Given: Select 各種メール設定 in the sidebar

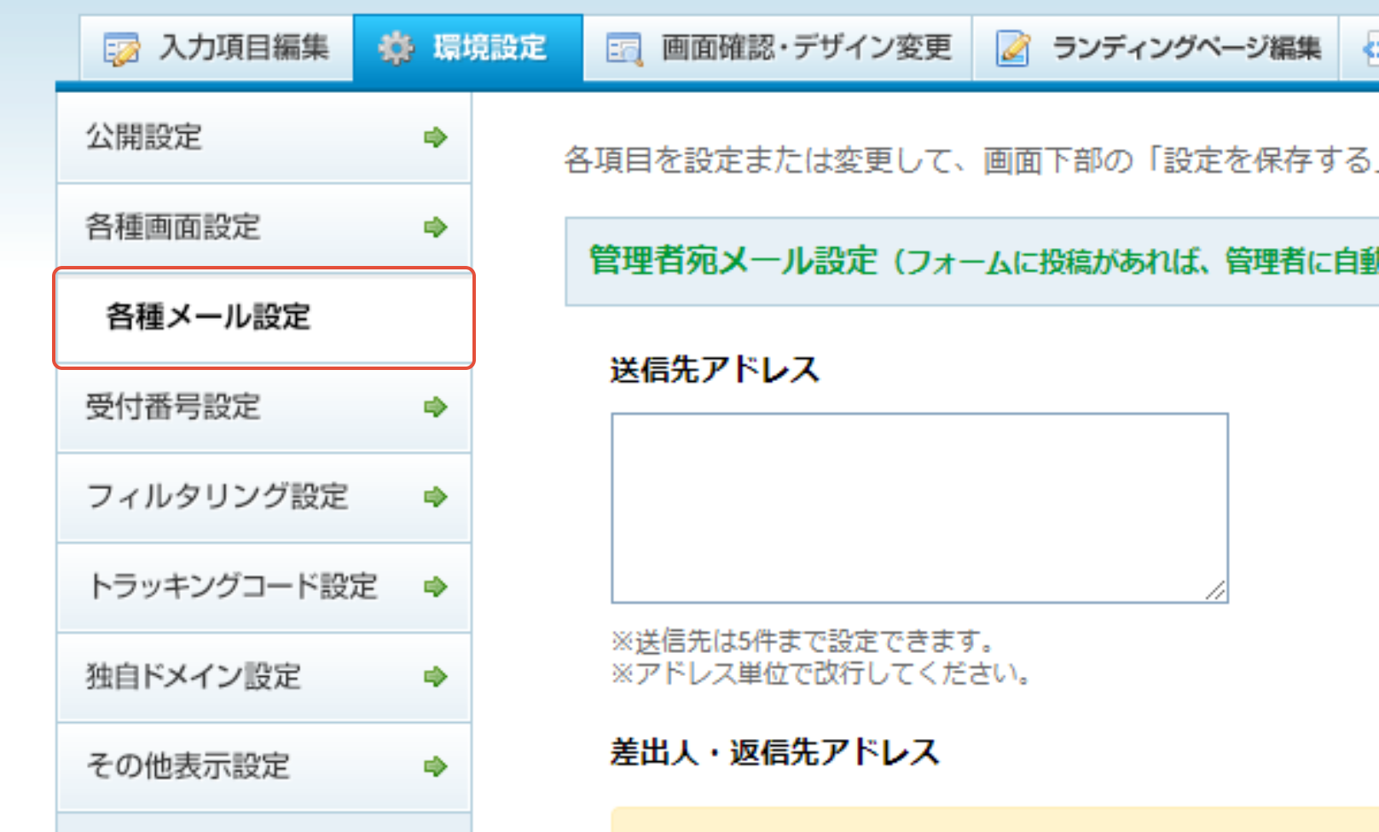Looking at the screenshot, I should 264,317.
